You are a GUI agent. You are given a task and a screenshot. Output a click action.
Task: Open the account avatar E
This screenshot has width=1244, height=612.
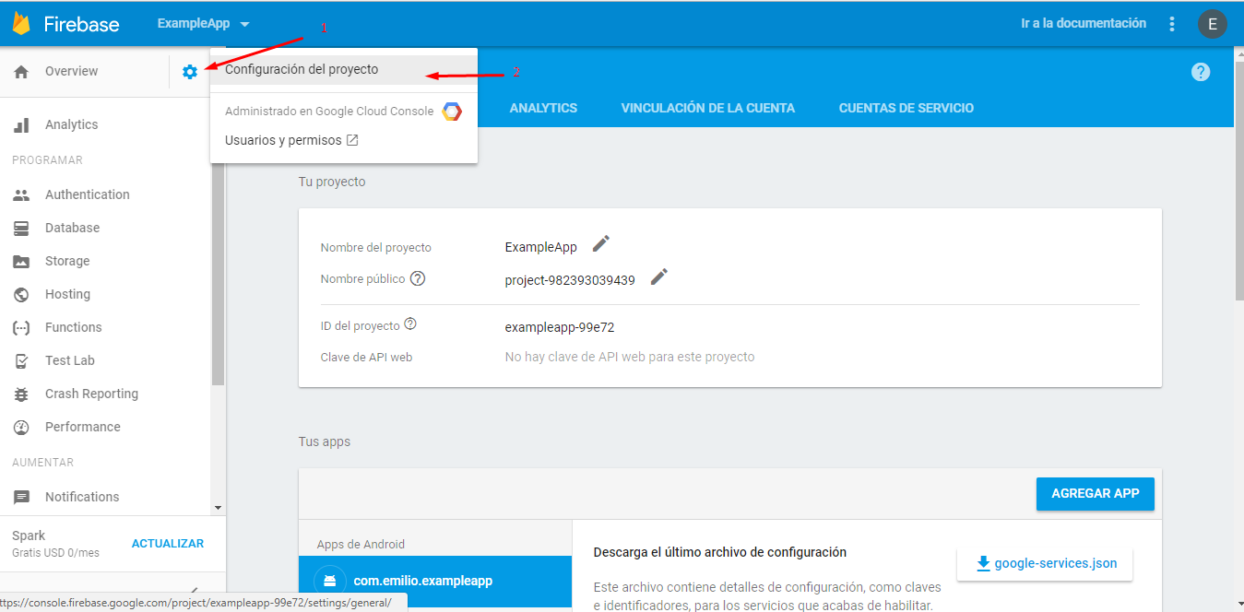click(1212, 24)
